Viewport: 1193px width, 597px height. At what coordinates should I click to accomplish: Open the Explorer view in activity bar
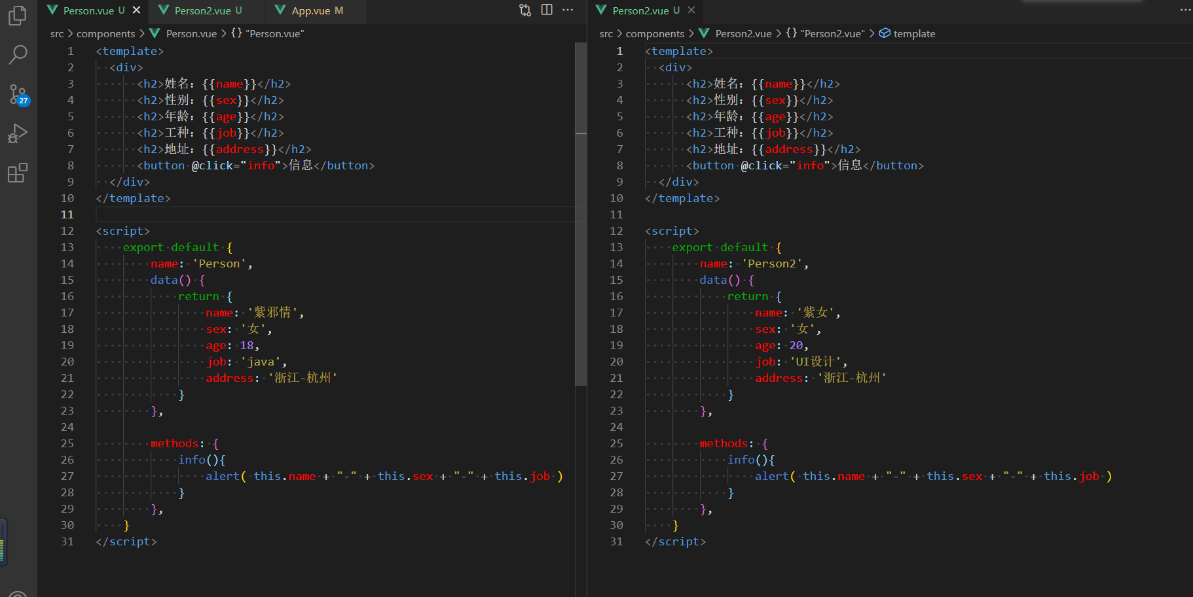click(18, 15)
